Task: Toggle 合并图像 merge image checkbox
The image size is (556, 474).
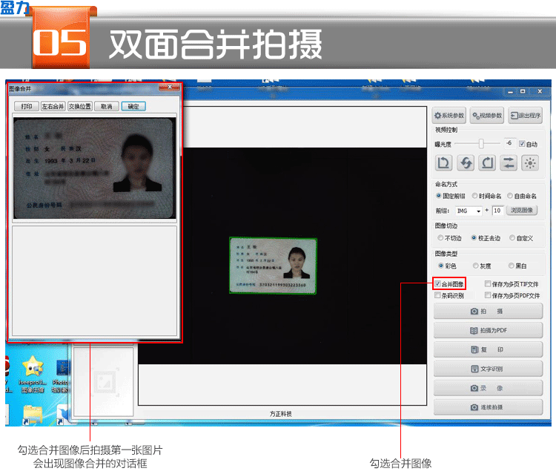Action: tap(438, 284)
